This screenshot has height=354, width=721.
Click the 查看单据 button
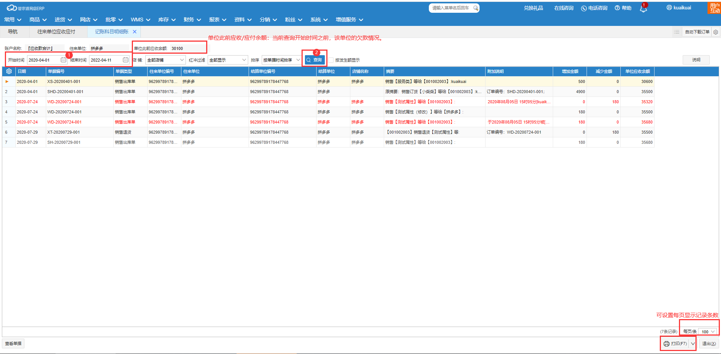coord(14,343)
